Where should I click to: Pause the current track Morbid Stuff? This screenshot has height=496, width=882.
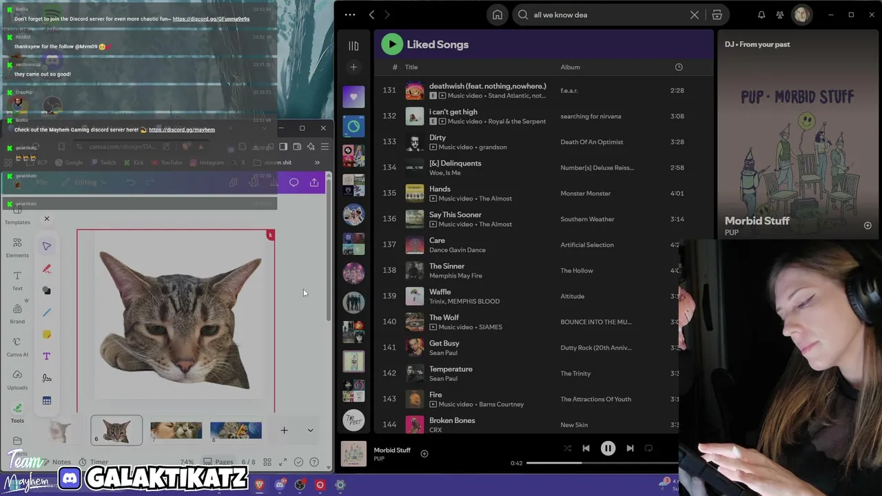click(608, 448)
